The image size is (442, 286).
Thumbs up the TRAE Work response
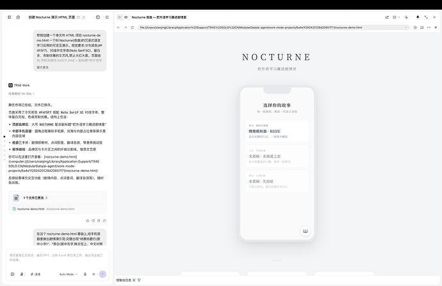(87, 221)
